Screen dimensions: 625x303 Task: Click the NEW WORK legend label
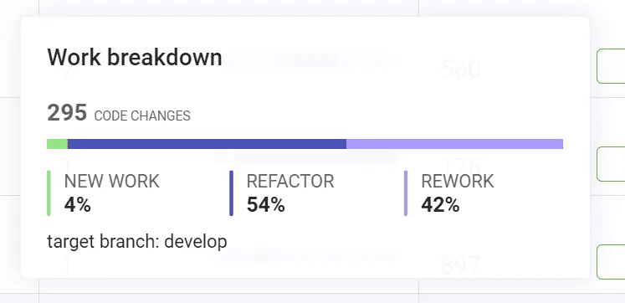coord(111,182)
